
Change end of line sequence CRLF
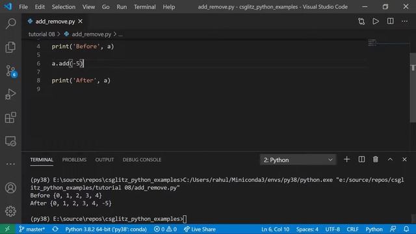tap(352, 229)
